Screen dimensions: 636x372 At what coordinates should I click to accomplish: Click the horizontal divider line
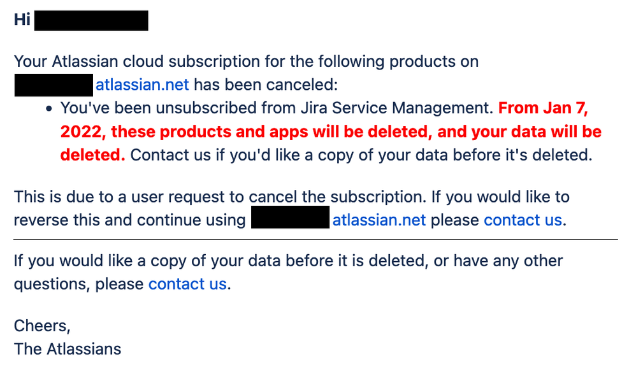tap(315, 240)
